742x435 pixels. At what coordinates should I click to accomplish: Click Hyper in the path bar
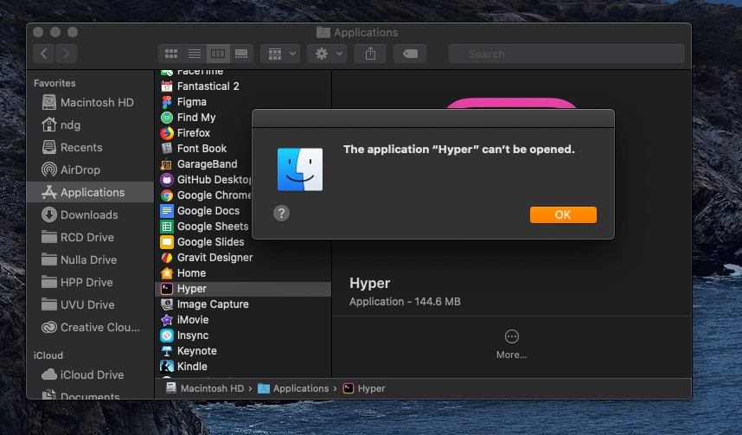[x=364, y=388]
